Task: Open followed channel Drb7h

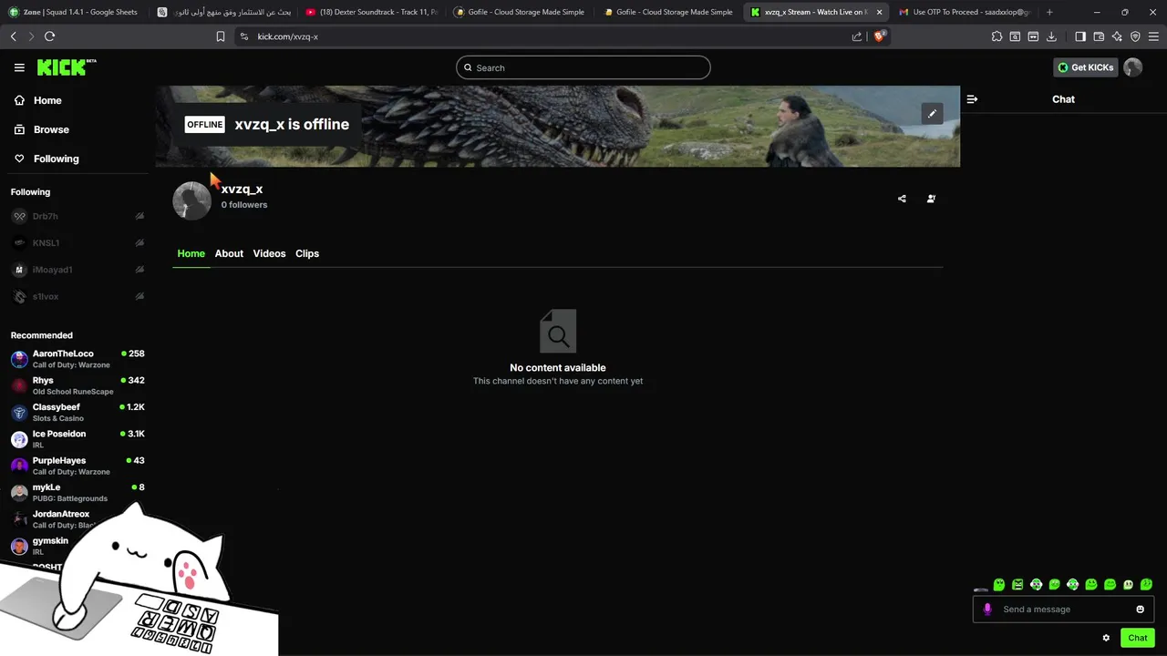Action: (77, 216)
